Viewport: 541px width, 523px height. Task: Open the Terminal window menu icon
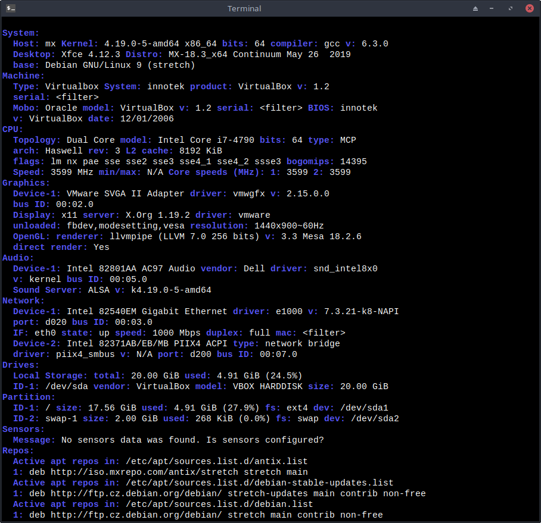point(10,8)
